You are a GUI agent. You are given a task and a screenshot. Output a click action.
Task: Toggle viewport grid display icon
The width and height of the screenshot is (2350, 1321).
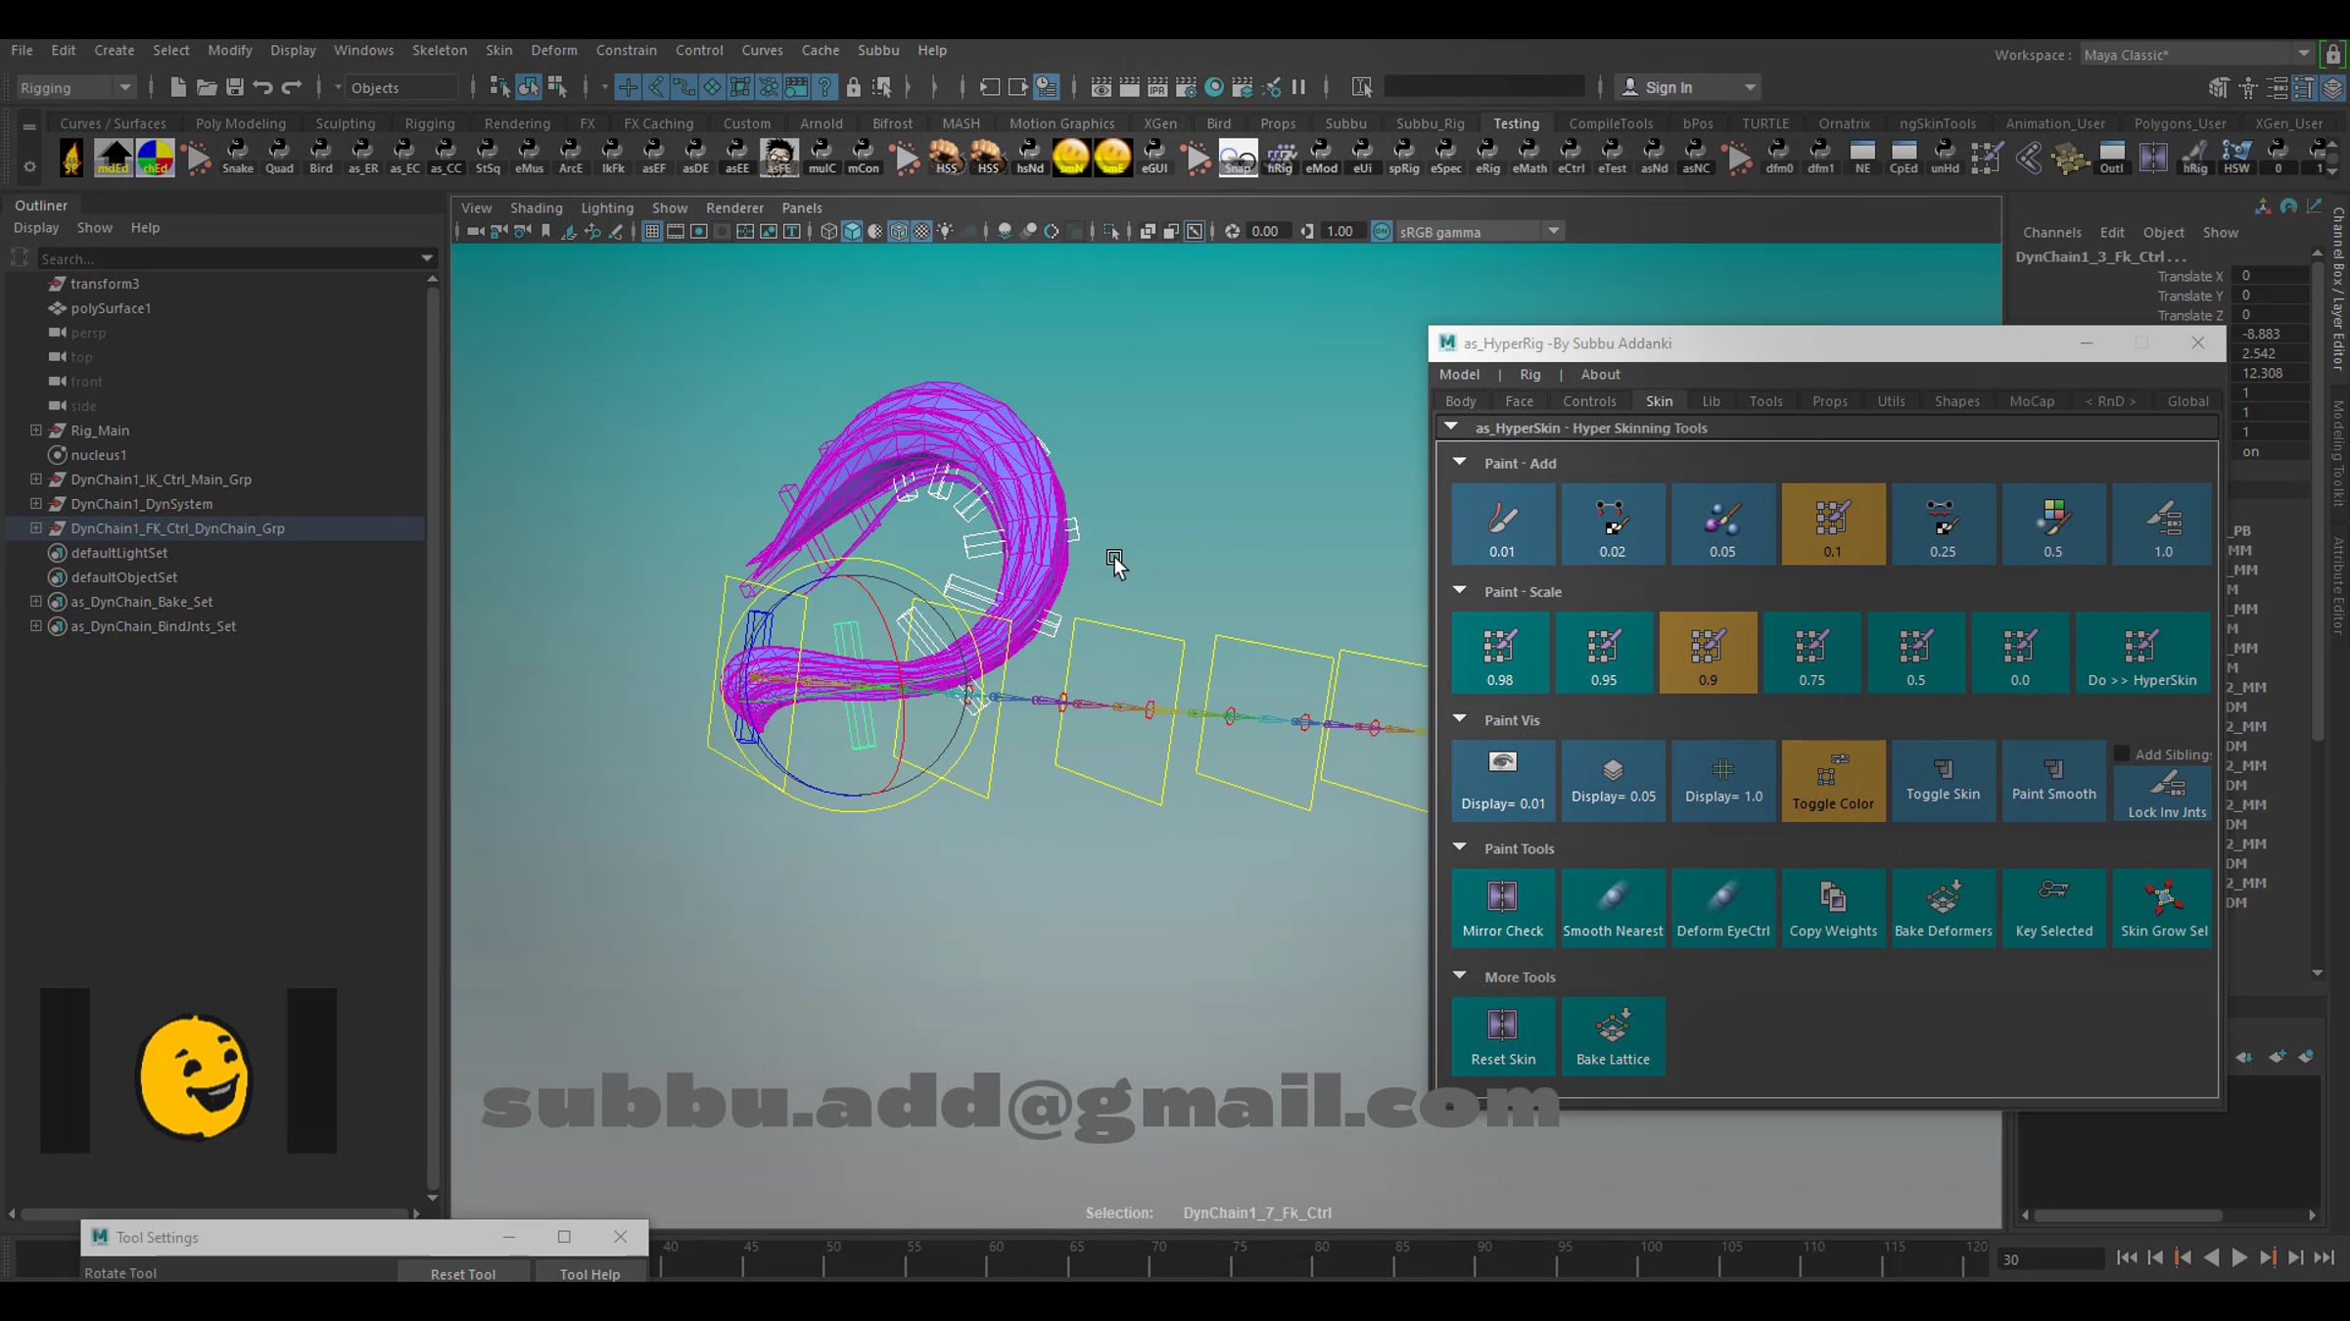(x=652, y=232)
